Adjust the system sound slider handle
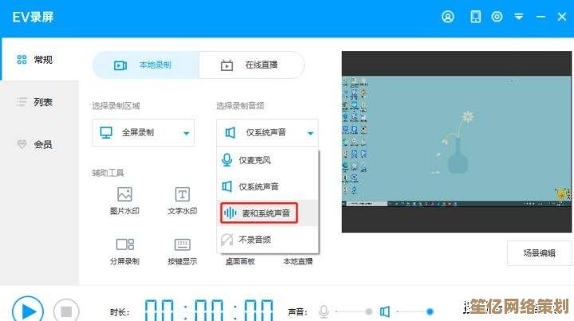Viewport: 574px width, 321px height. [x=430, y=311]
